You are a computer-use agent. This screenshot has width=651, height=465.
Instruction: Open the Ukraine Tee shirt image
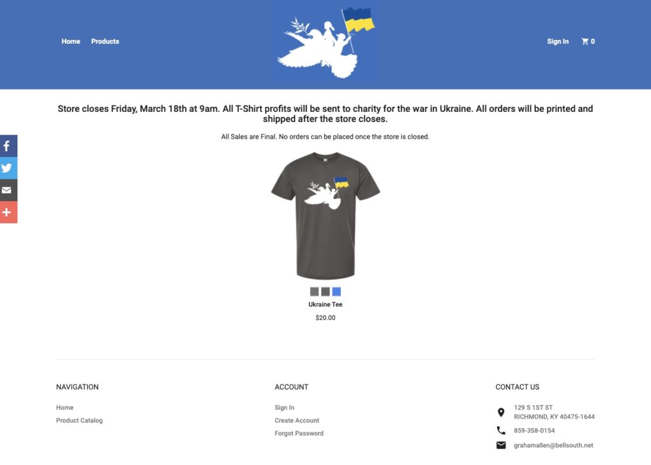pyautogui.click(x=325, y=215)
